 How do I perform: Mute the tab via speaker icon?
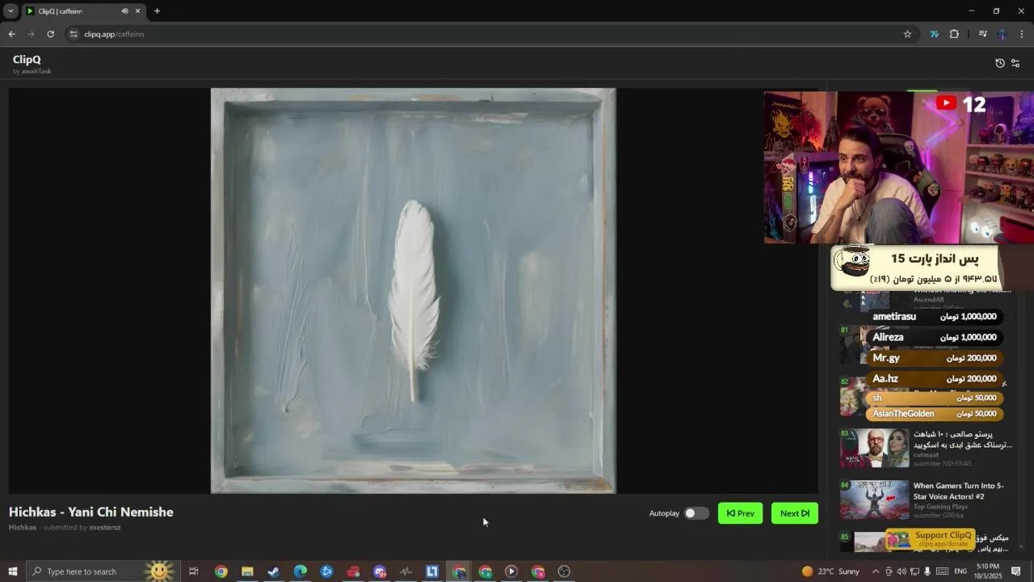(124, 11)
